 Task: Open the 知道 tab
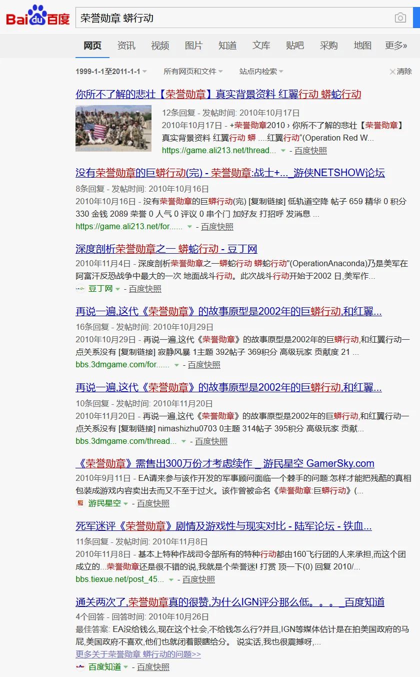pyautogui.click(x=227, y=46)
